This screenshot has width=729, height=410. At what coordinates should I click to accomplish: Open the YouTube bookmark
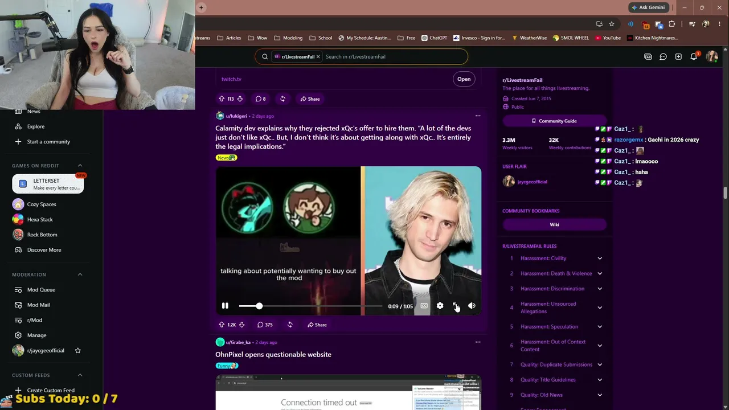(608, 38)
